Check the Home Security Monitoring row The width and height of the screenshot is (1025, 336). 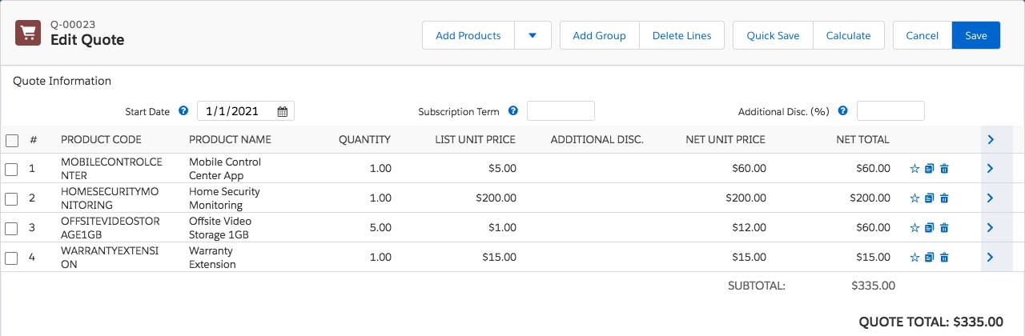(x=12, y=199)
